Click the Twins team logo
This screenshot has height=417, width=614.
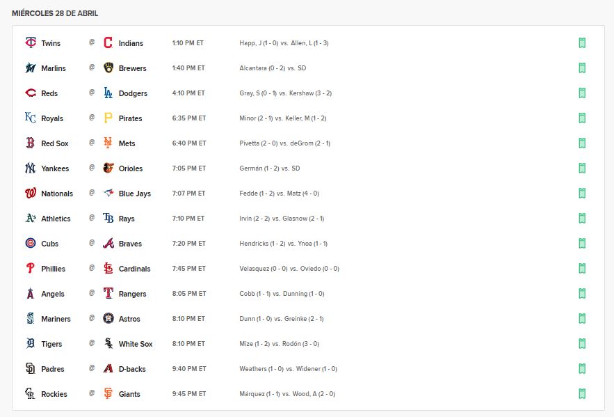click(31, 42)
